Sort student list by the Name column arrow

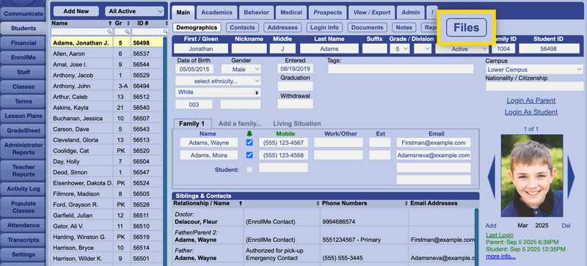point(109,23)
